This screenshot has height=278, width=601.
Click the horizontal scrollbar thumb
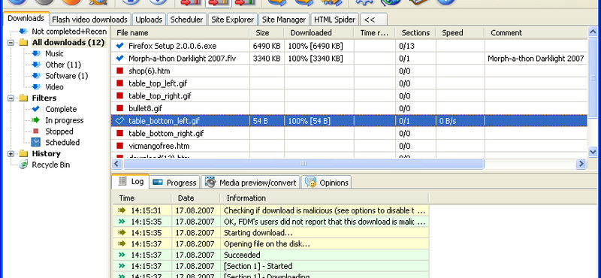click(304, 164)
